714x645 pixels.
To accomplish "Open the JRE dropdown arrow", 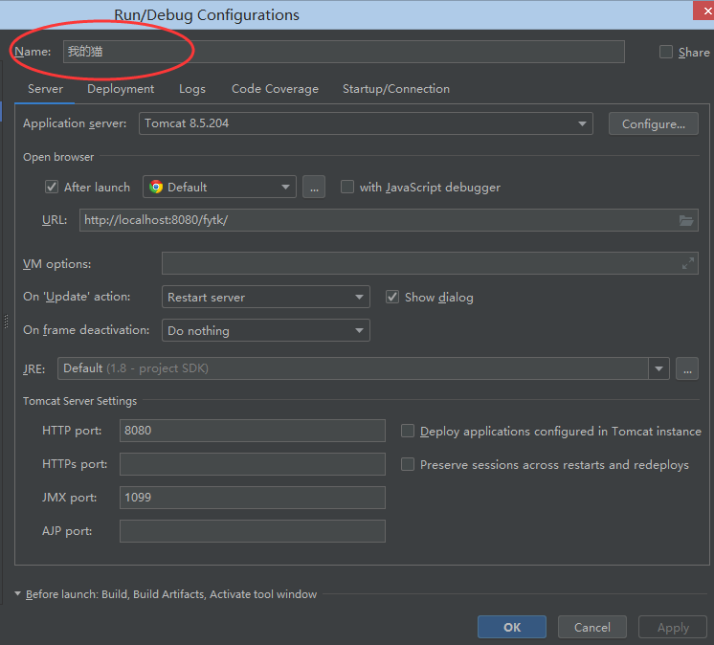I will (x=658, y=368).
